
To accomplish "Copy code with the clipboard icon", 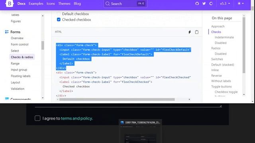I will tap(196, 32).
